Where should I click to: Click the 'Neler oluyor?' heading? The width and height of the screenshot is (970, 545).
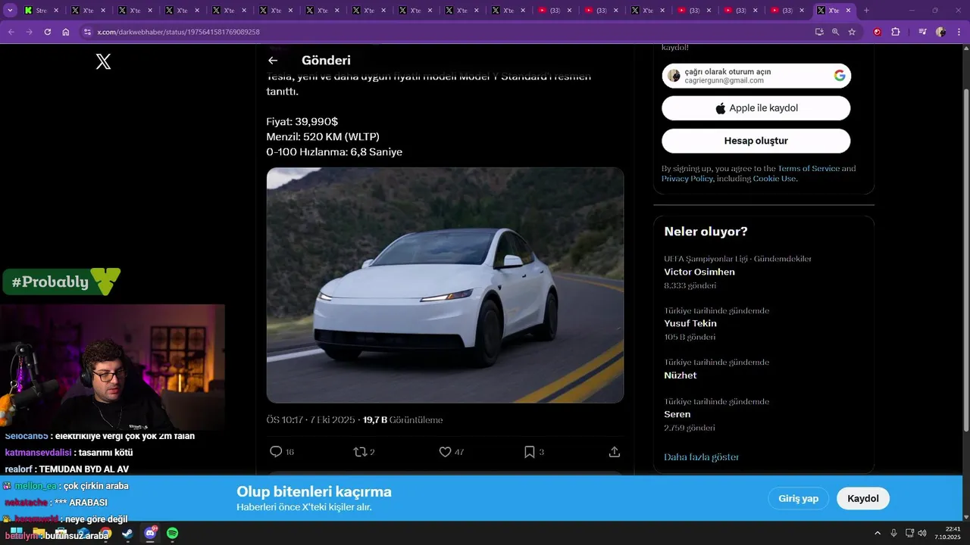click(706, 232)
